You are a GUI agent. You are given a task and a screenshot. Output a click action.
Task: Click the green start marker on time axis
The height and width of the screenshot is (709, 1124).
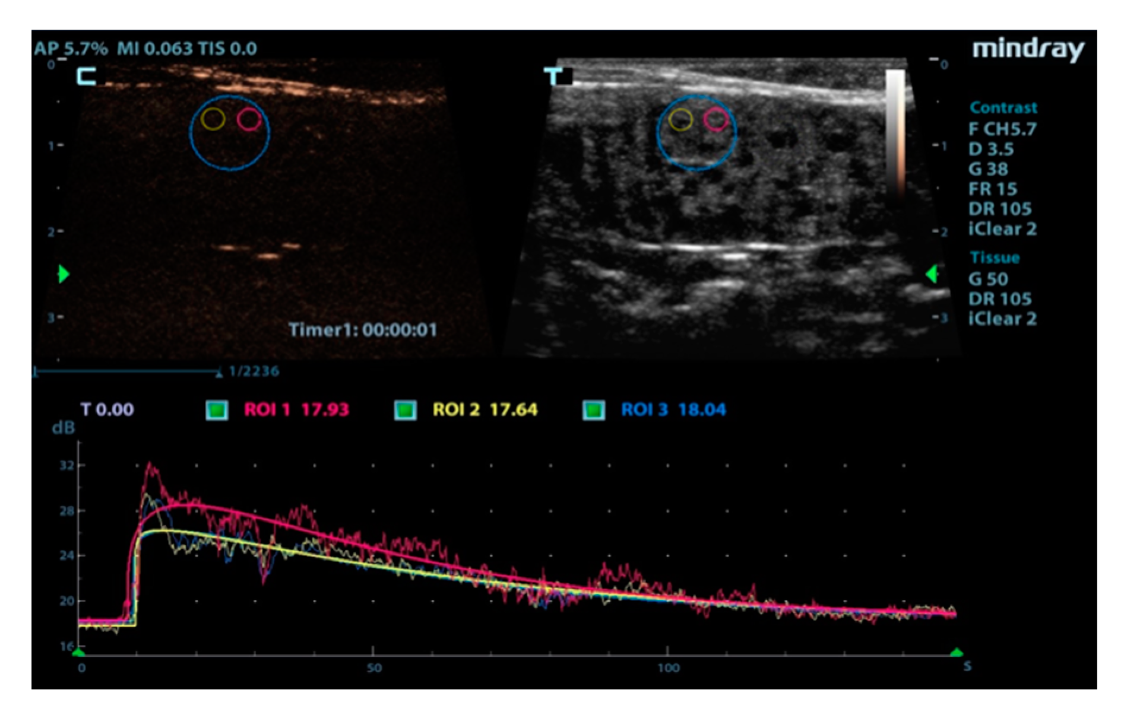point(78,653)
